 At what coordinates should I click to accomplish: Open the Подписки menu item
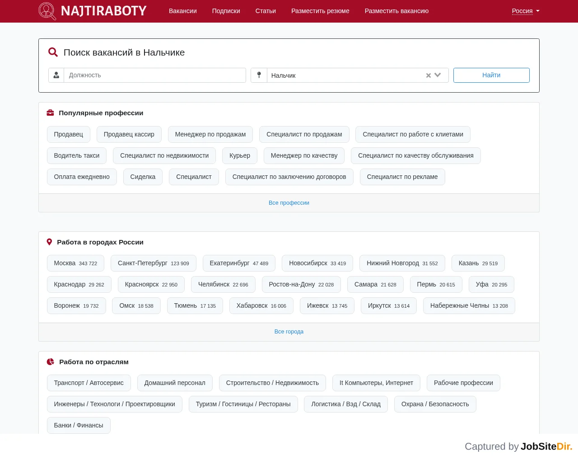[x=226, y=11]
